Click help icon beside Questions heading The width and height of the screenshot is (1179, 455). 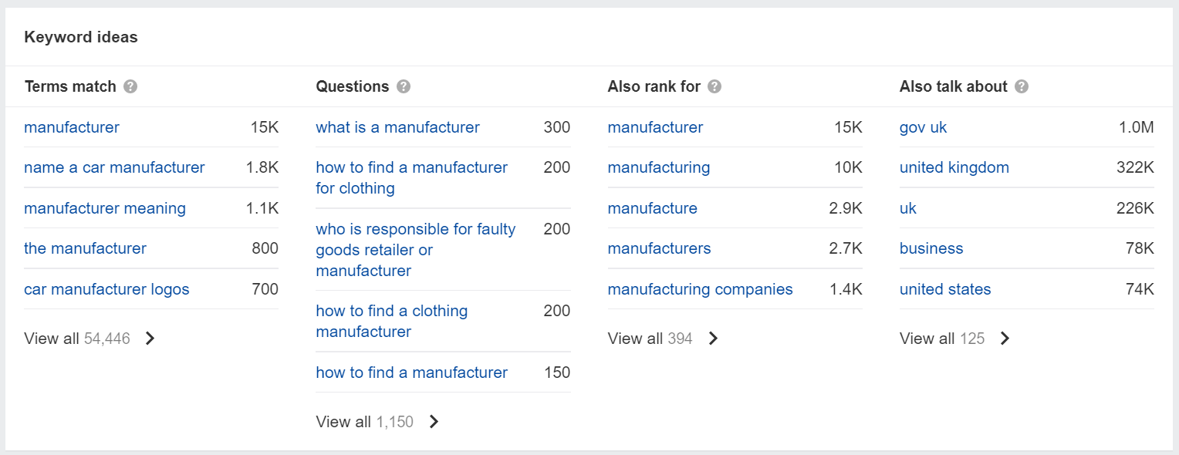(x=404, y=86)
